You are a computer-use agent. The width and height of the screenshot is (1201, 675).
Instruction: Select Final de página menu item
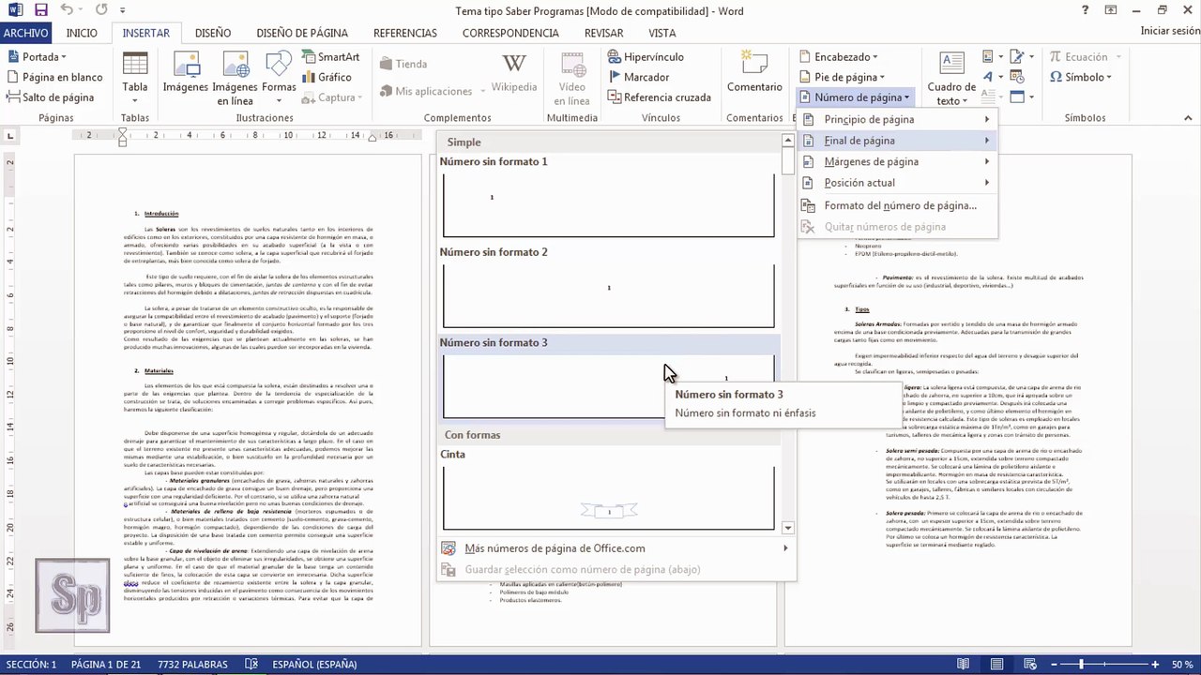tap(897, 141)
